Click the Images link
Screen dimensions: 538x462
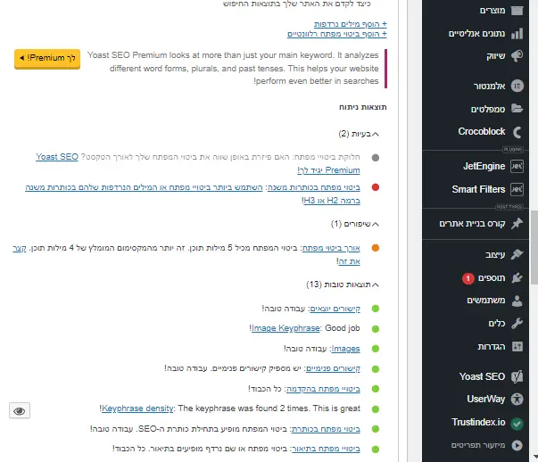click(345, 349)
